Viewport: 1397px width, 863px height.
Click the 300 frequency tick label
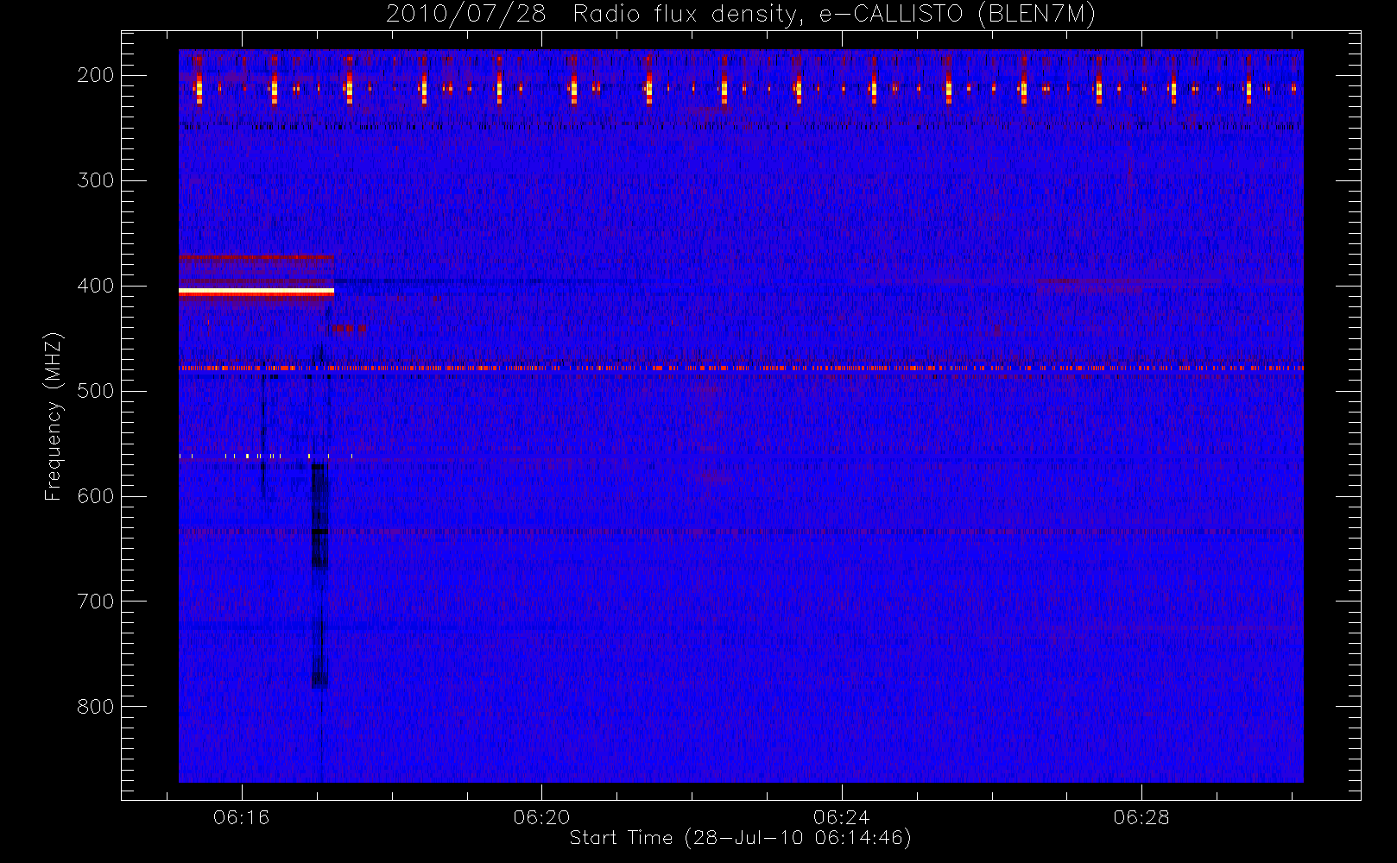96,180
